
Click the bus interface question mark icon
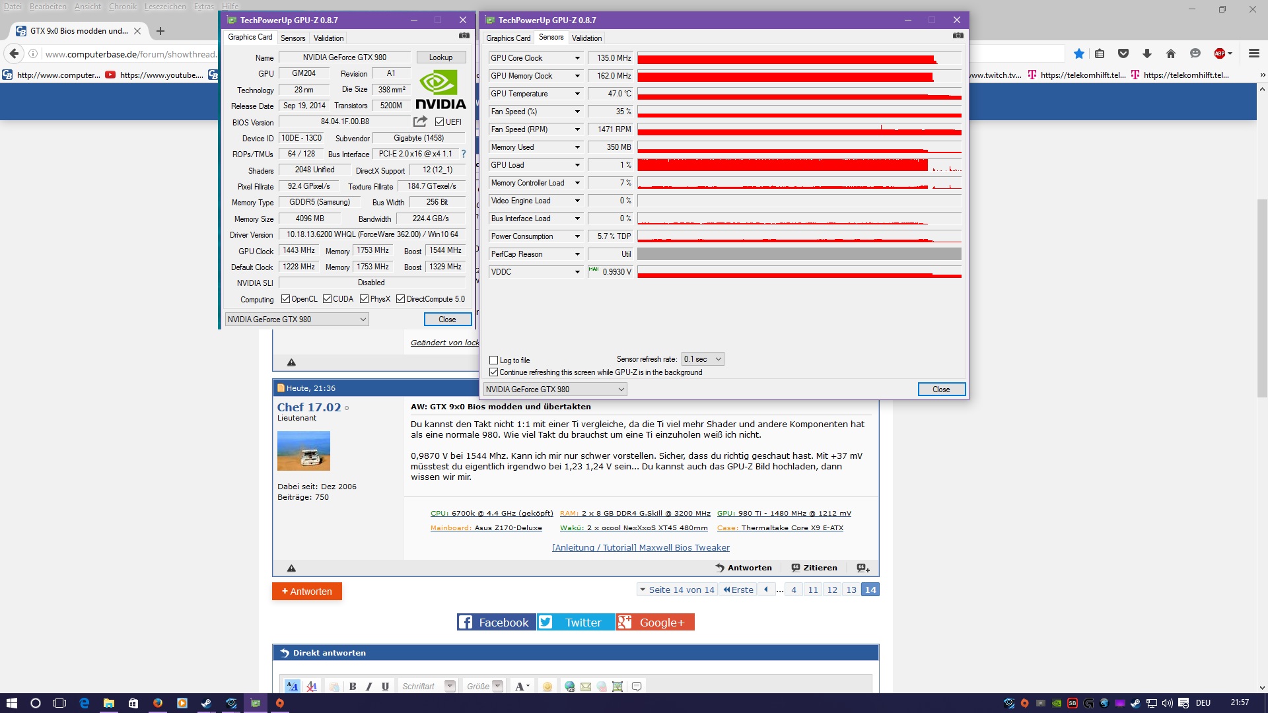463,154
